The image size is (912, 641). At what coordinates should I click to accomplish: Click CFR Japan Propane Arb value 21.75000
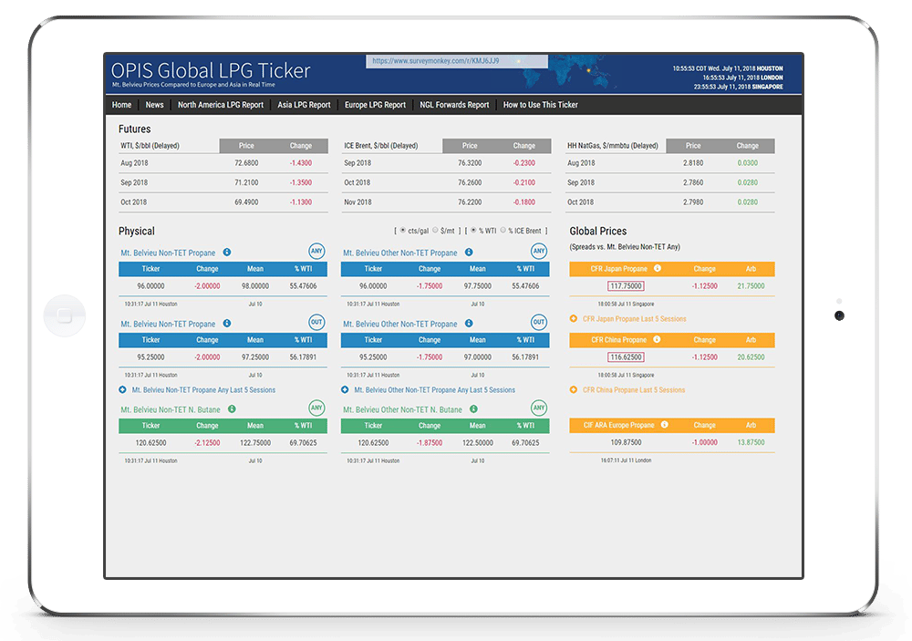[751, 285]
